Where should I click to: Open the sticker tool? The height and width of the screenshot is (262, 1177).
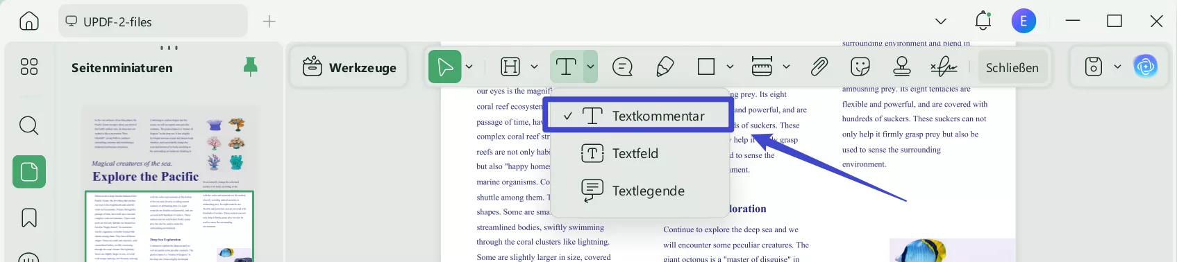[x=860, y=67]
